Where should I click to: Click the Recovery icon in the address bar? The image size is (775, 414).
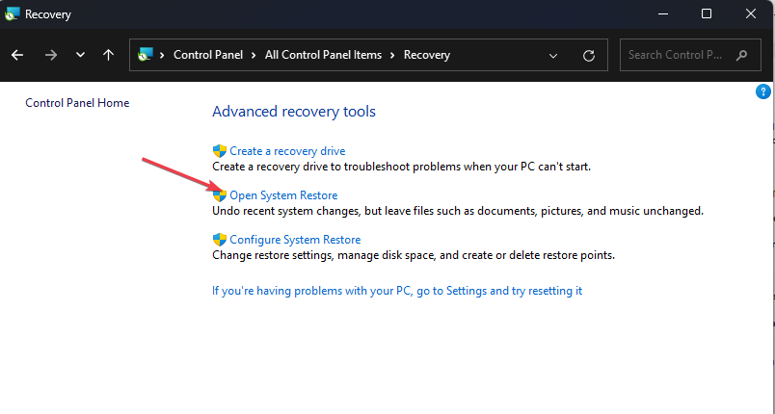(x=146, y=54)
